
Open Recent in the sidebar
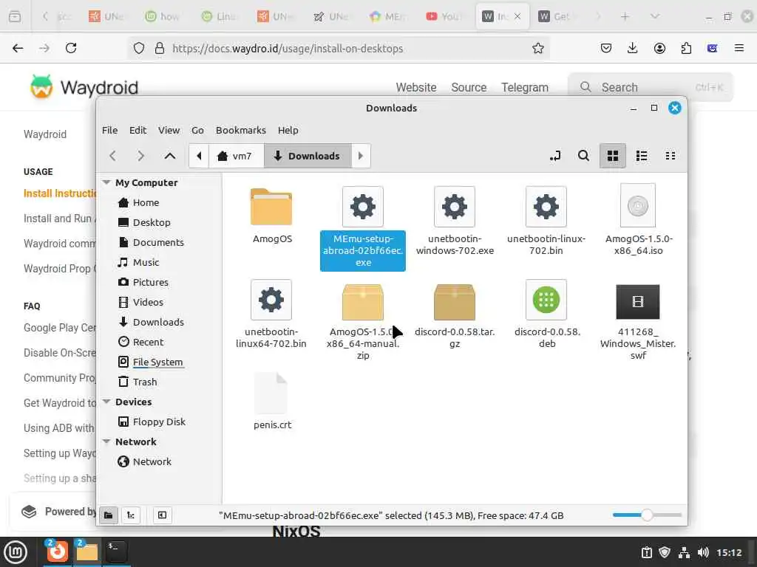[x=148, y=342]
